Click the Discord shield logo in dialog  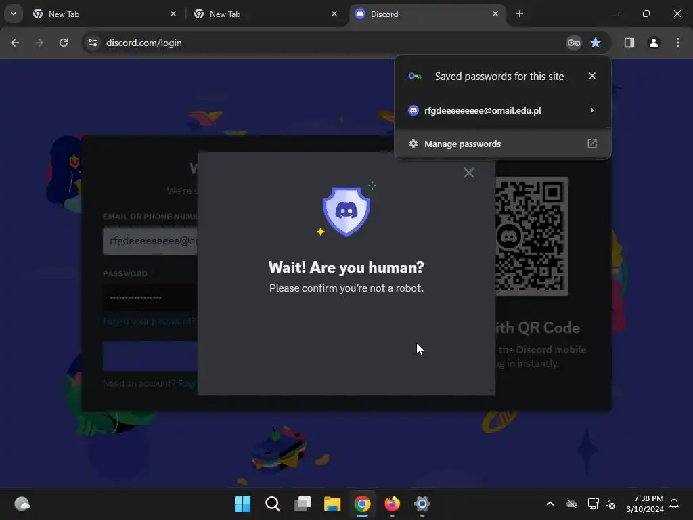(346, 211)
